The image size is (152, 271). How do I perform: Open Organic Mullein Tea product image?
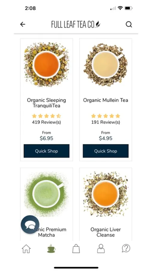[106, 65]
